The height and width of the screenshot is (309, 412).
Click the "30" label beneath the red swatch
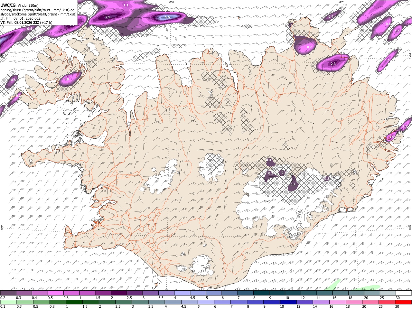tap(398, 306)
